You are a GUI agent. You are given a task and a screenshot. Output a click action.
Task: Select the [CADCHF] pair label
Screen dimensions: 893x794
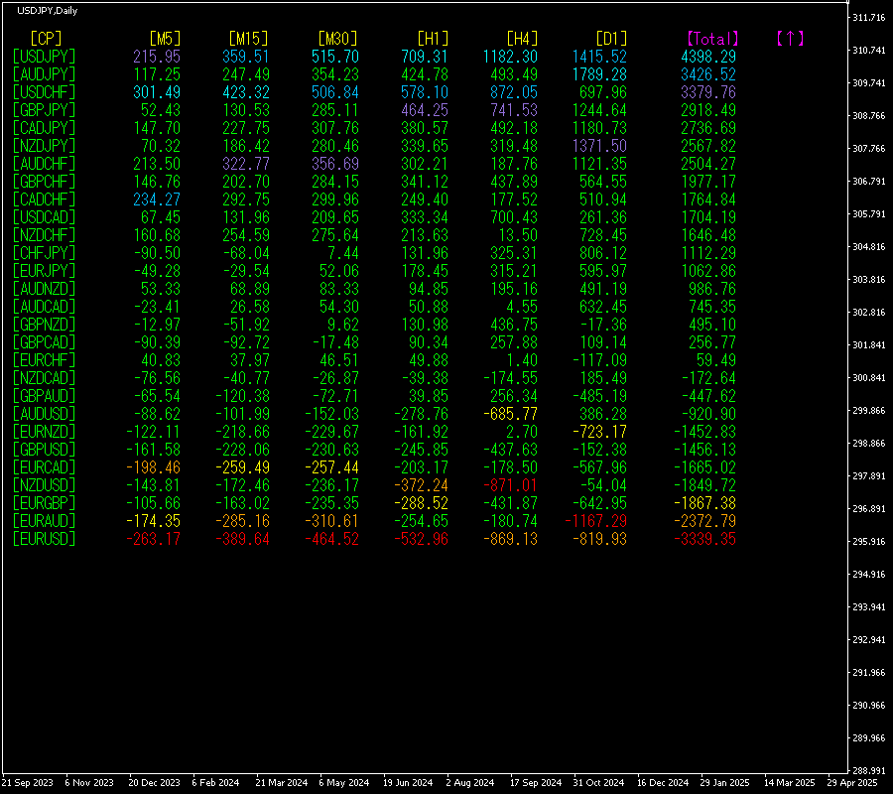tap(44, 199)
